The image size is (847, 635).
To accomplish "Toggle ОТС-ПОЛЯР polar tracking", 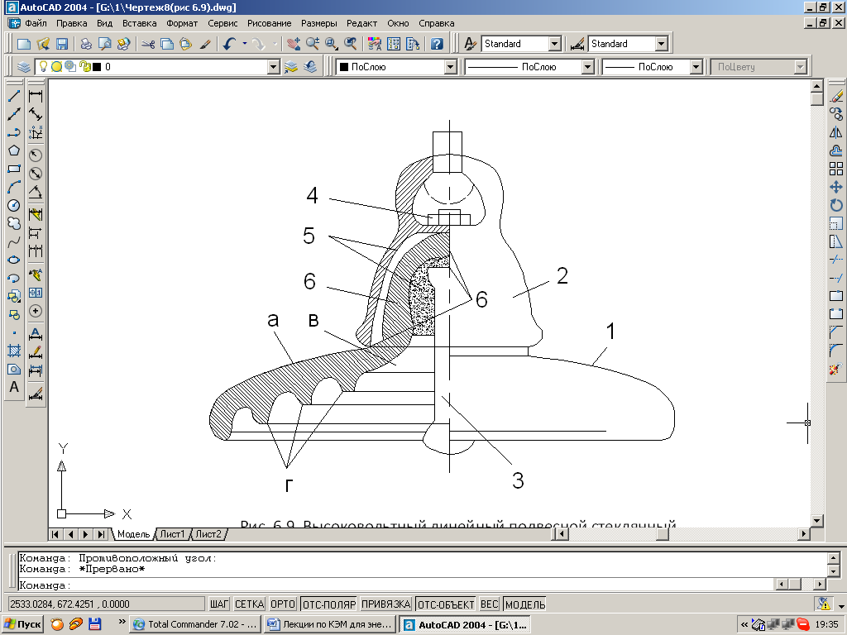I will click(329, 604).
